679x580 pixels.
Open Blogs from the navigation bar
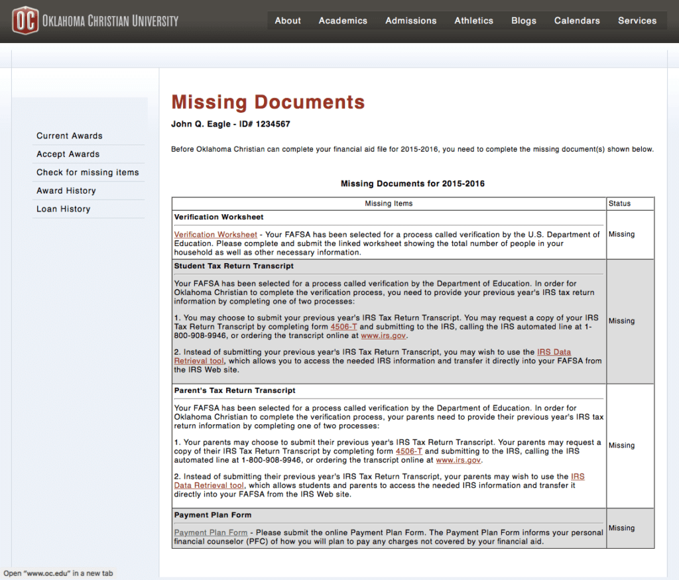tap(524, 21)
